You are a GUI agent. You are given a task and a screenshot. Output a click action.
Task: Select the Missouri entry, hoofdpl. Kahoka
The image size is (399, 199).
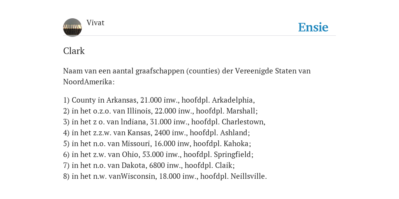(x=157, y=144)
